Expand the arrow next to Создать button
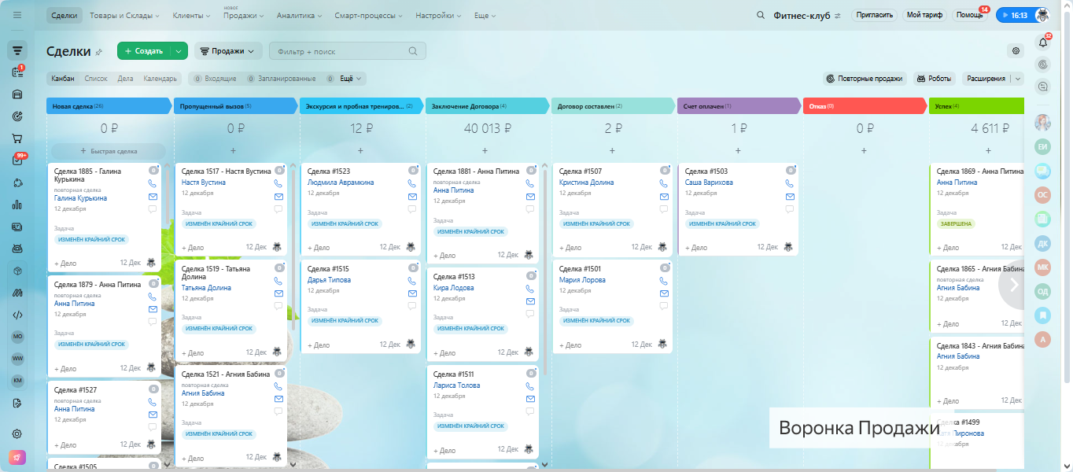Viewport: 1073px width, 472px height. point(179,51)
